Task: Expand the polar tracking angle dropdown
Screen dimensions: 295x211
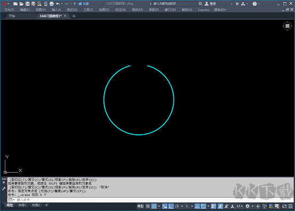Action: click(182, 206)
